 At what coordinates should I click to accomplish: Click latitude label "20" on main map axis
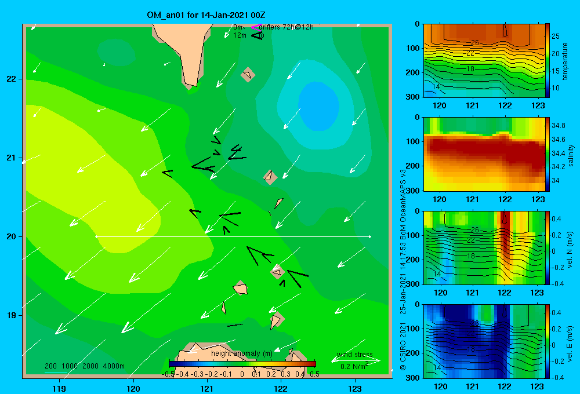click(11, 236)
